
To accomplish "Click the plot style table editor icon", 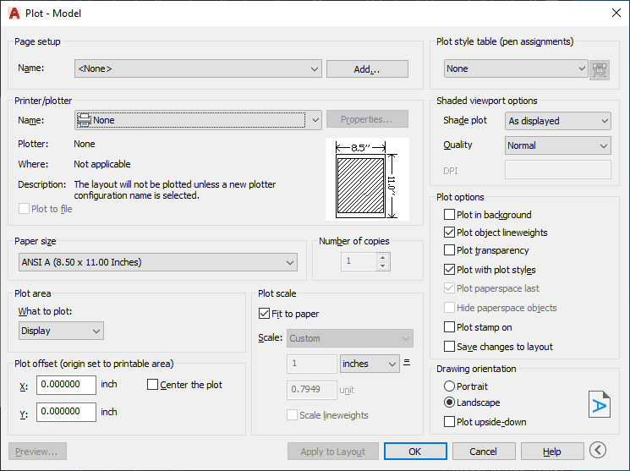I will 600,69.
